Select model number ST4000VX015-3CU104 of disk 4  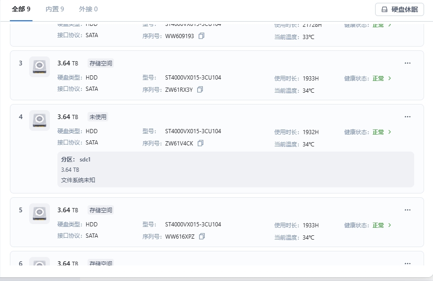pyautogui.click(x=193, y=131)
